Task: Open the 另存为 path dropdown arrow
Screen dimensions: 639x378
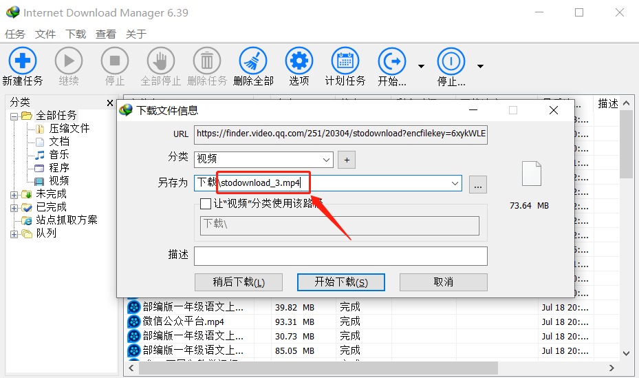Action: (455, 183)
